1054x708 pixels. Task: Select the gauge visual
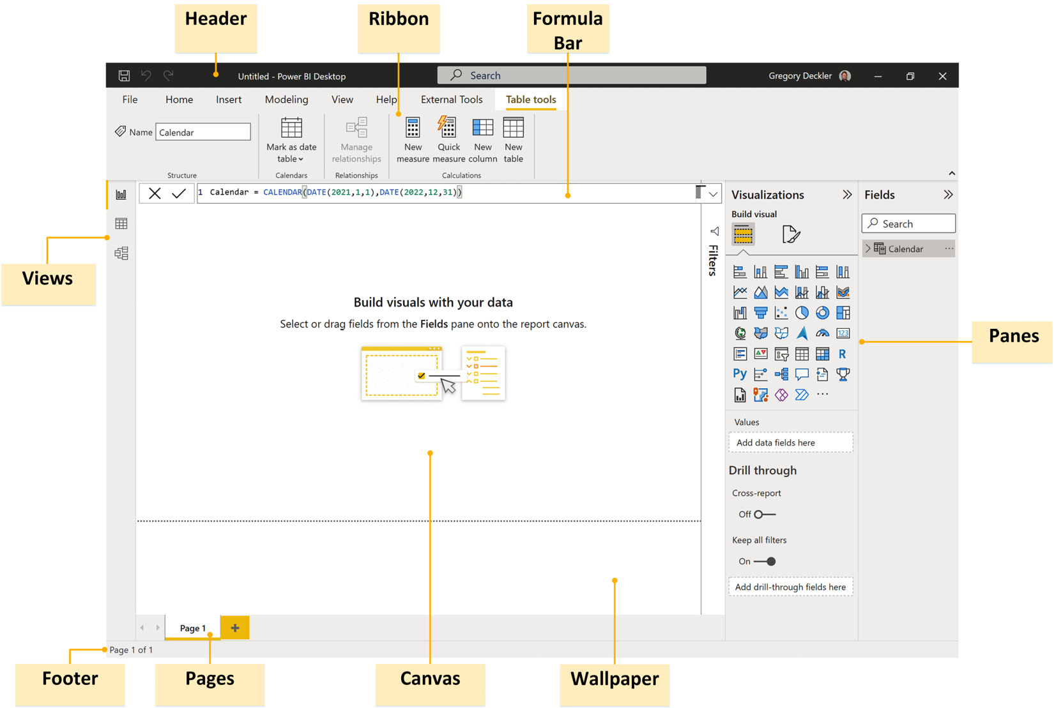[x=822, y=333]
